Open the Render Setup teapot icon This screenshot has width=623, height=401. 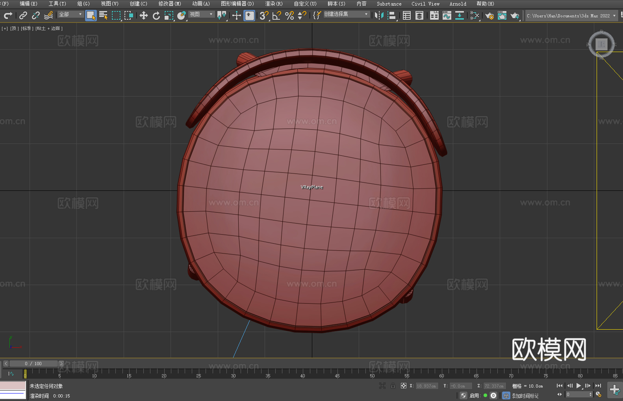489,15
